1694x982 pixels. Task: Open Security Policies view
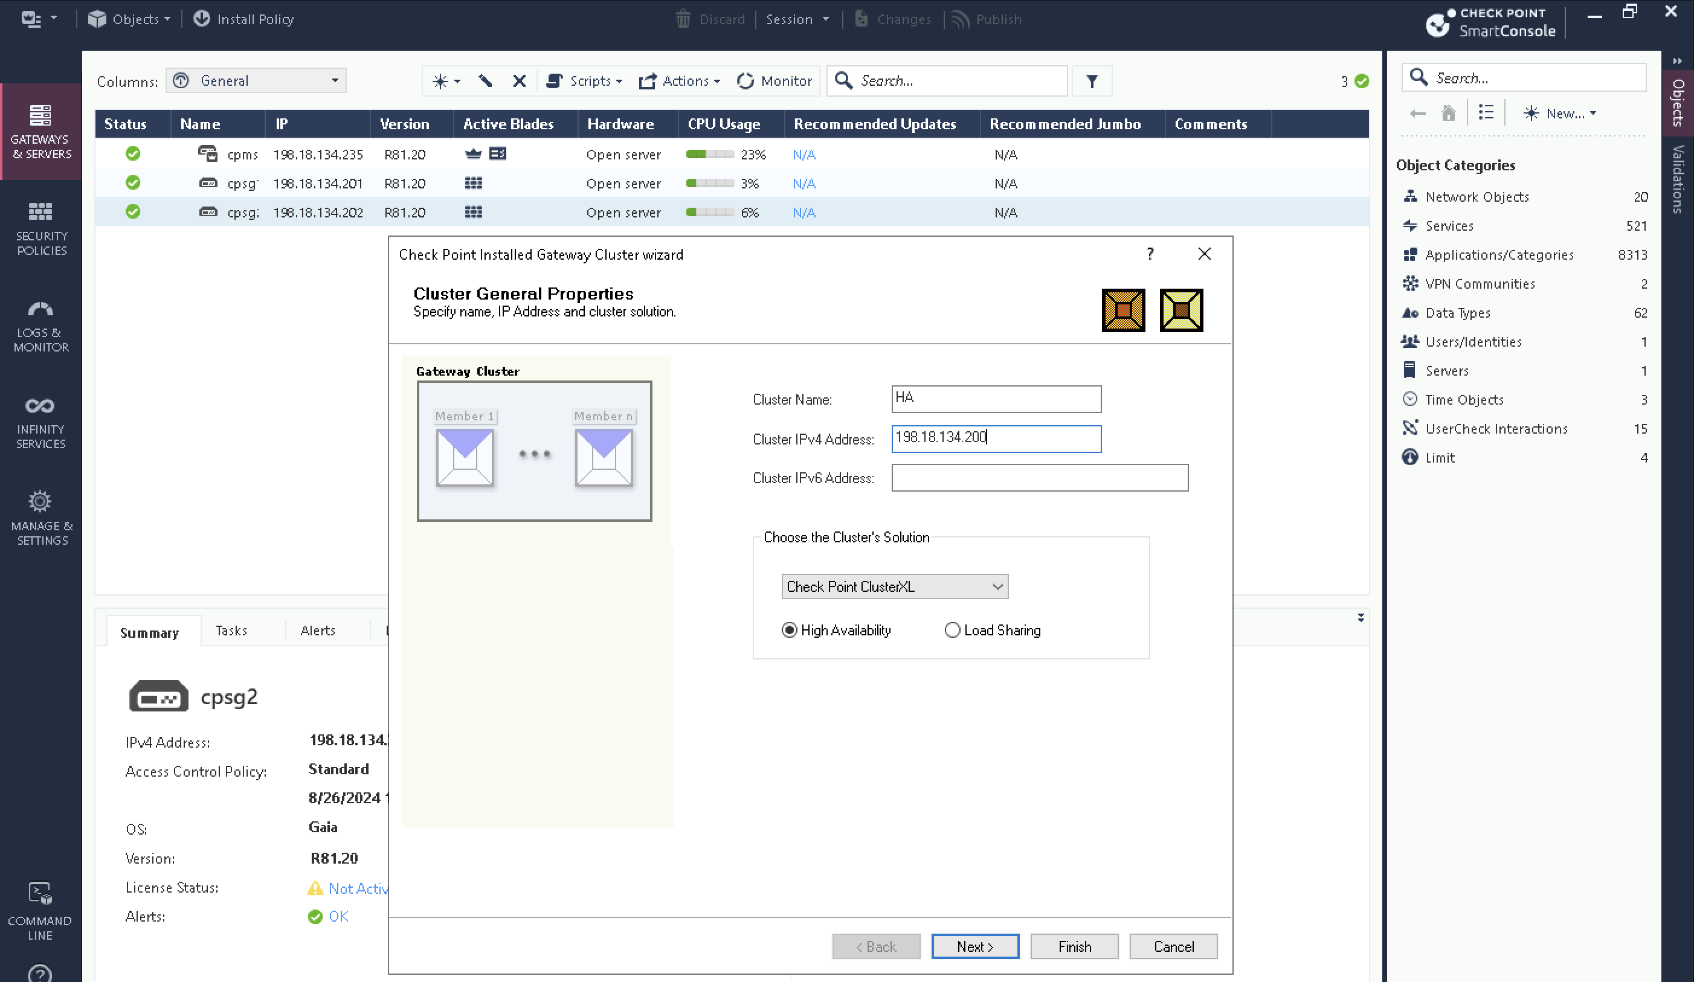pos(40,228)
